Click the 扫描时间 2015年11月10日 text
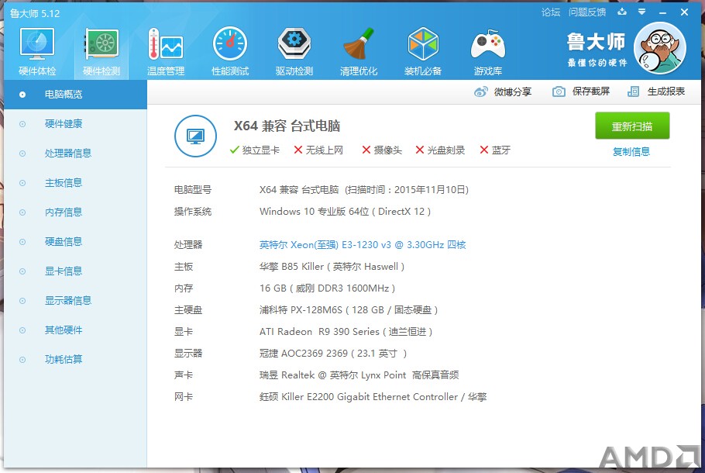The height and width of the screenshot is (473, 705). pyautogui.click(x=407, y=190)
